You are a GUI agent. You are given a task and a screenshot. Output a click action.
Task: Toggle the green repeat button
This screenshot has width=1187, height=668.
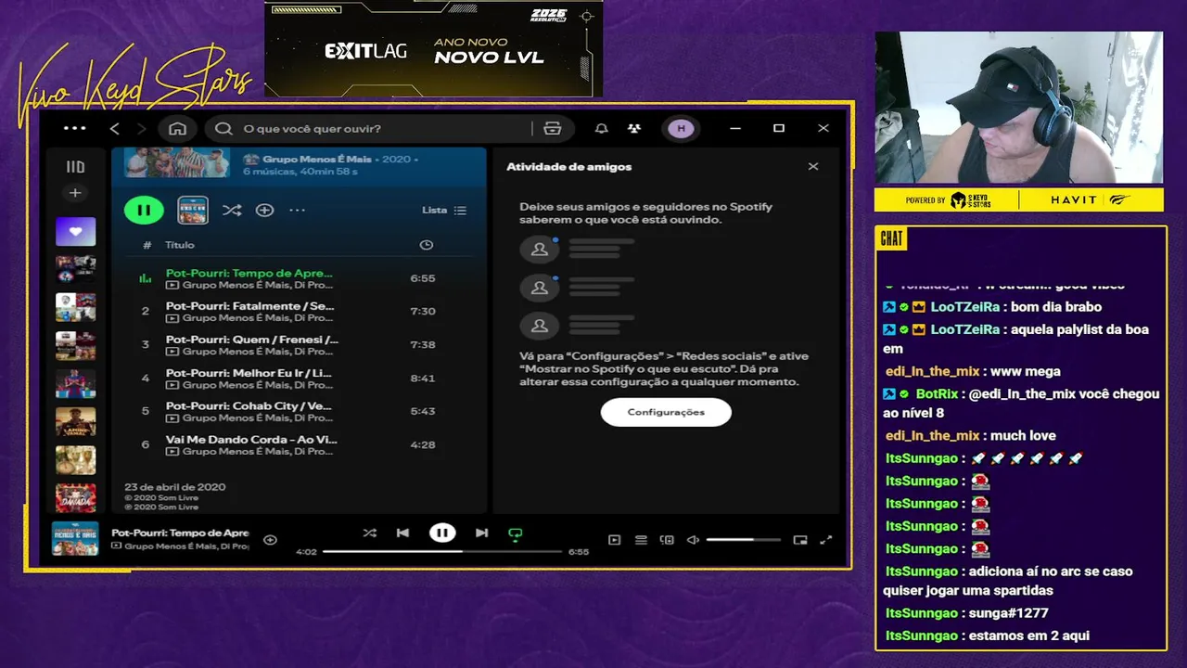tap(516, 533)
